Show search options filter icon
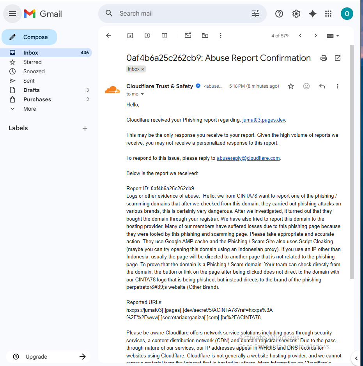The height and width of the screenshot is (366, 363). click(256, 13)
